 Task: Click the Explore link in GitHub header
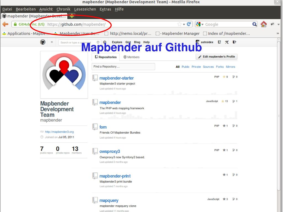[x=117, y=42]
